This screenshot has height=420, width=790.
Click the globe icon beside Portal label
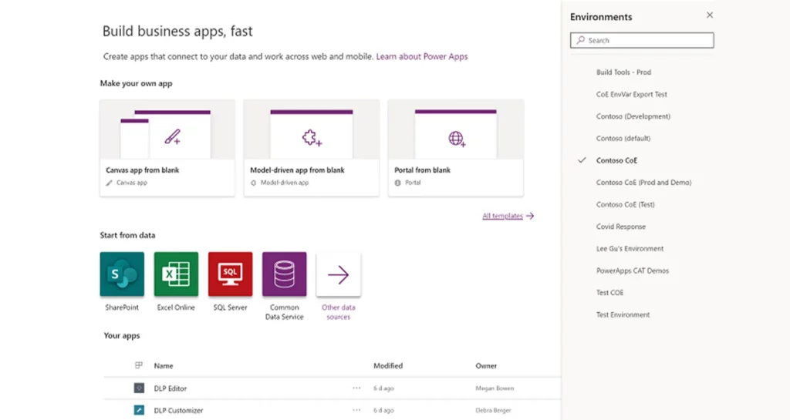tap(397, 183)
